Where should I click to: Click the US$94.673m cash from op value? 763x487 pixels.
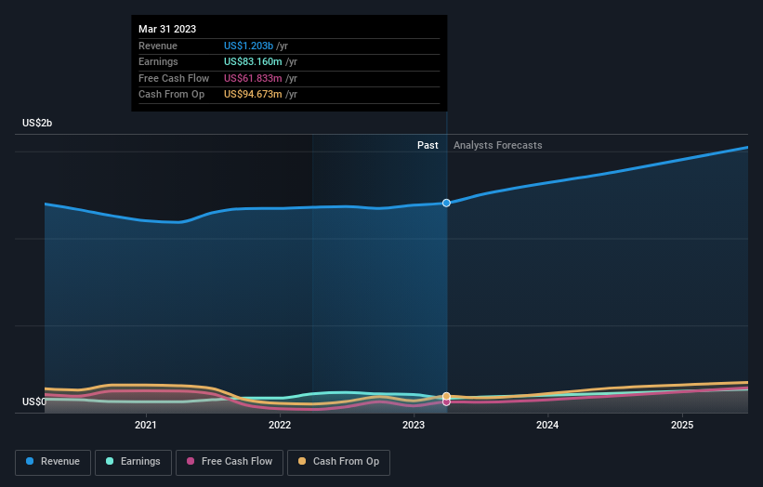click(x=253, y=95)
